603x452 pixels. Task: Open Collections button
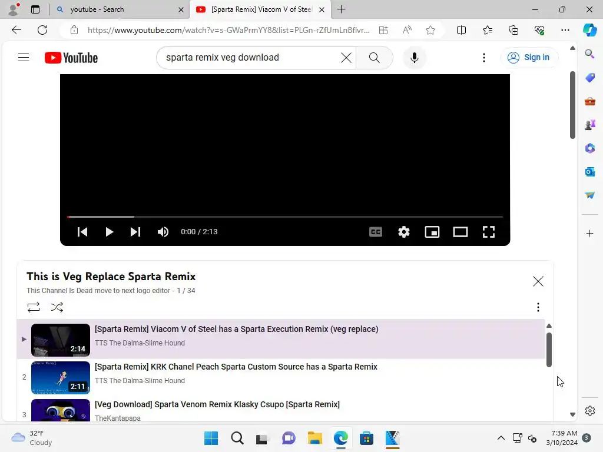click(513, 30)
